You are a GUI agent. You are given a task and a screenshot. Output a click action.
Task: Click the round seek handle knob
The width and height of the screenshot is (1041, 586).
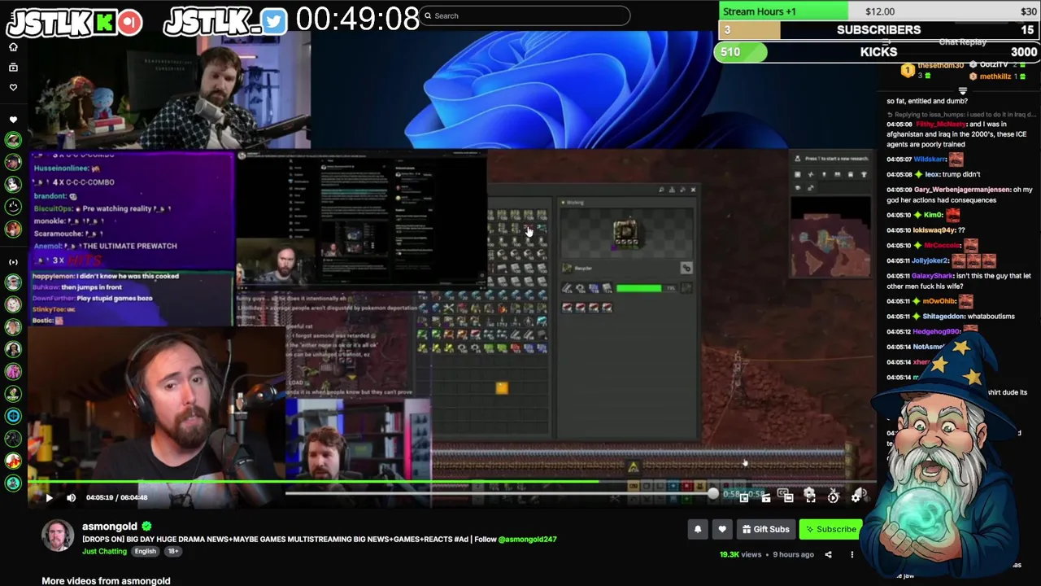tap(713, 493)
